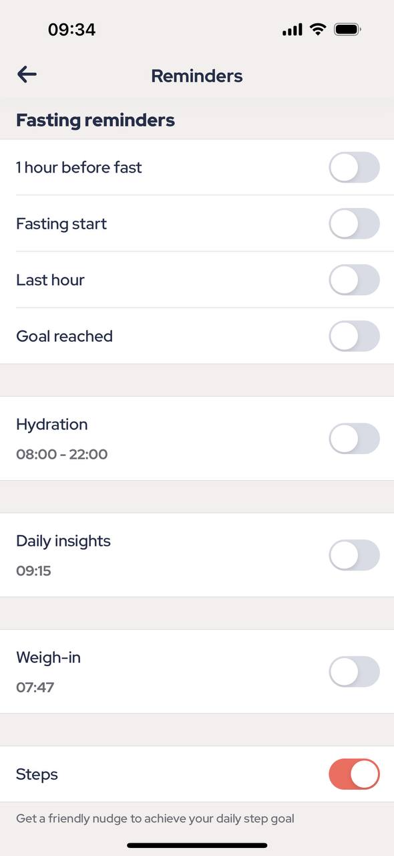Tap the Steps row label
Viewport: 394px width, 856px height.
click(37, 774)
